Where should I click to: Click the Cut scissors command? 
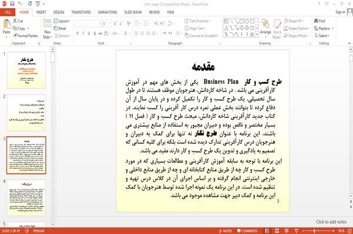click(x=18, y=21)
